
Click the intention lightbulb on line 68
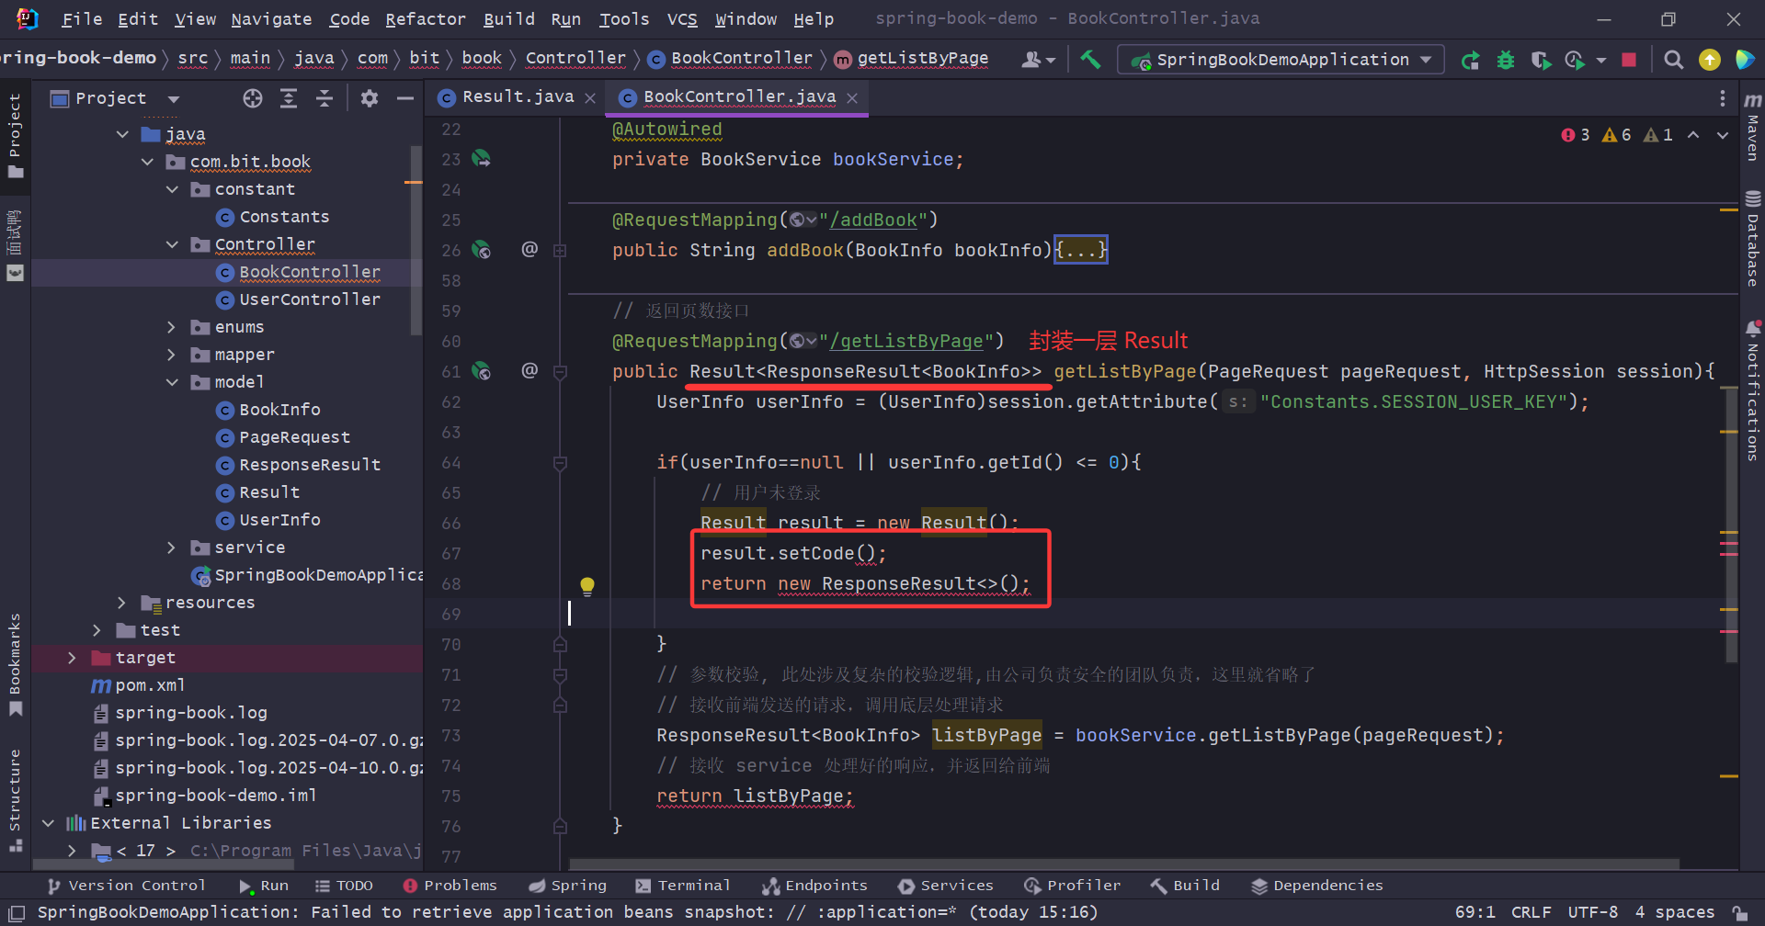(587, 585)
